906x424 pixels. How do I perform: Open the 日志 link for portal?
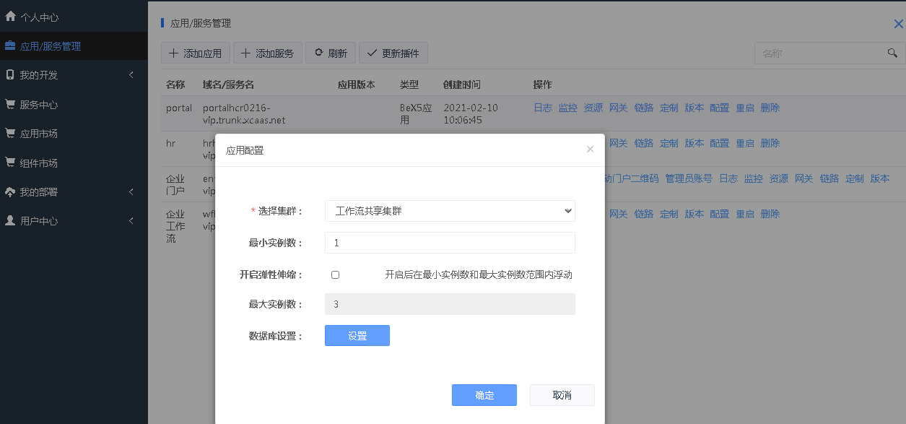click(x=542, y=108)
